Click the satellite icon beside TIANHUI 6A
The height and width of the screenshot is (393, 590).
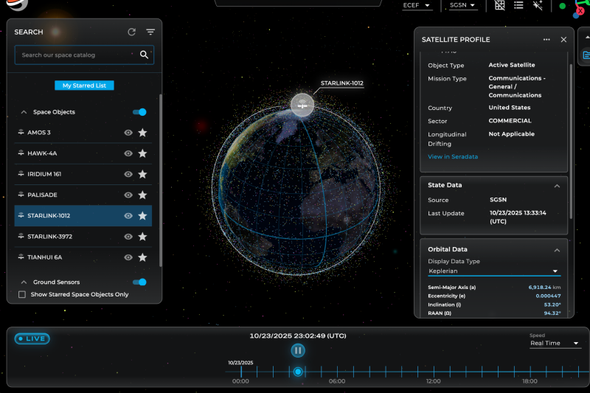pyautogui.click(x=21, y=257)
